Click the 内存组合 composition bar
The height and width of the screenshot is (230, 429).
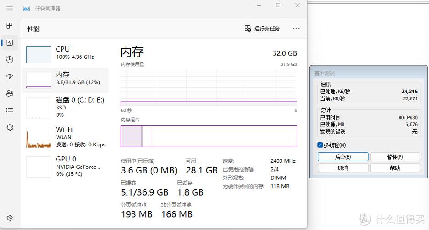pos(209,136)
